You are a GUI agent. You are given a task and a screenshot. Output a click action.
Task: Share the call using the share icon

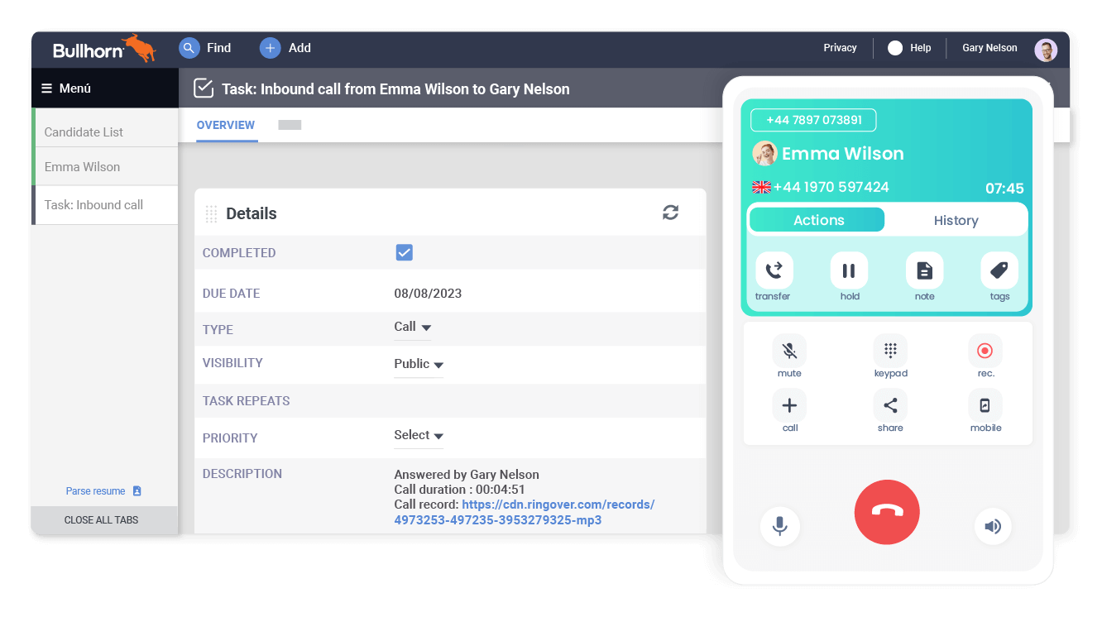click(x=890, y=404)
